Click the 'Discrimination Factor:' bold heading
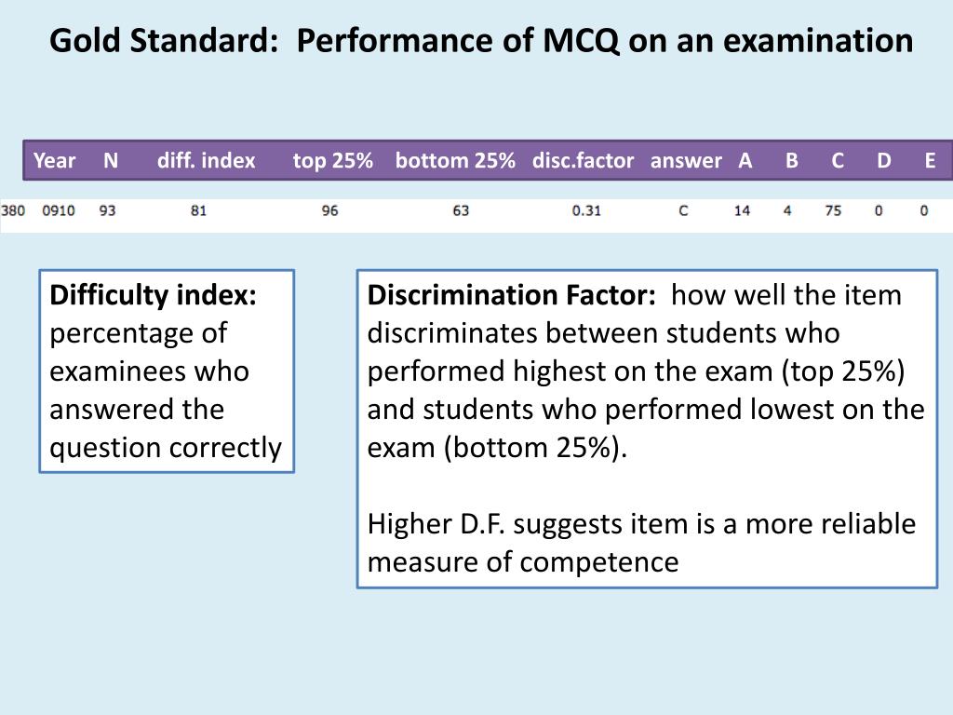Screen dimensions: 953x715 [x=512, y=295]
